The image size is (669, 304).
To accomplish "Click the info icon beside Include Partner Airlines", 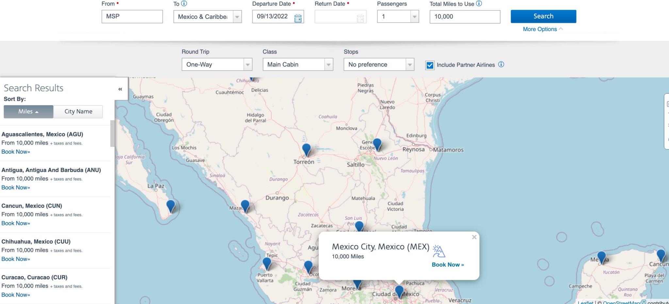I will pos(501,65).
